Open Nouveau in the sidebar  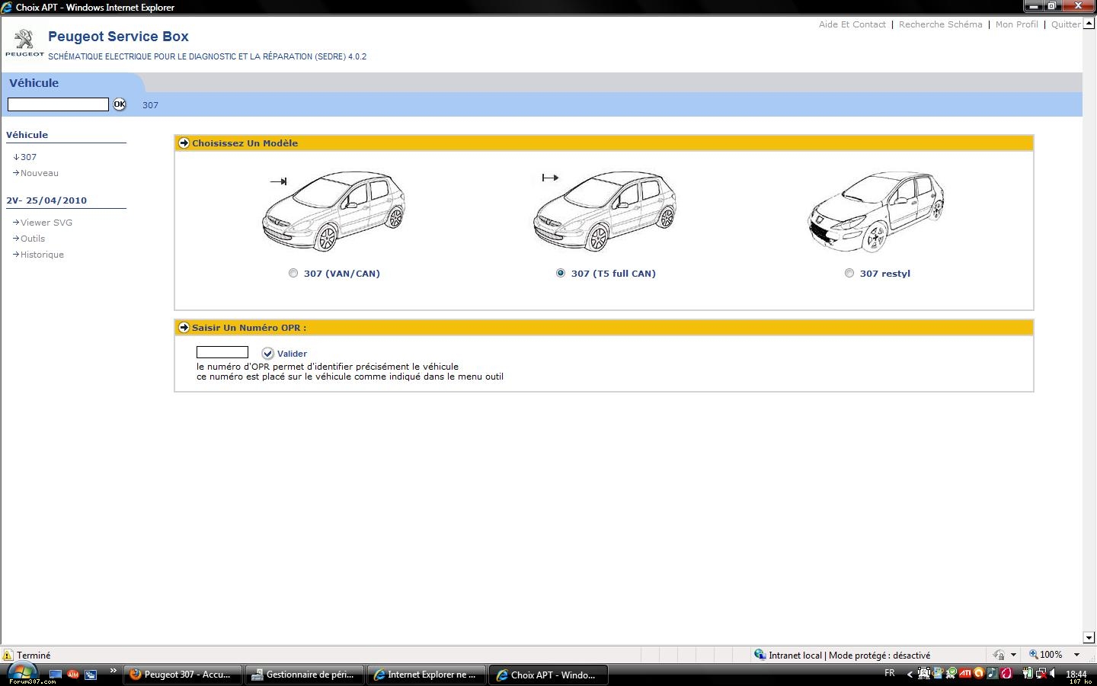[x=40, y=173]
